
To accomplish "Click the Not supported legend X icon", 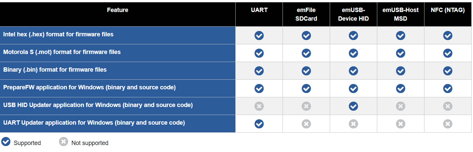I will (64, 142).
